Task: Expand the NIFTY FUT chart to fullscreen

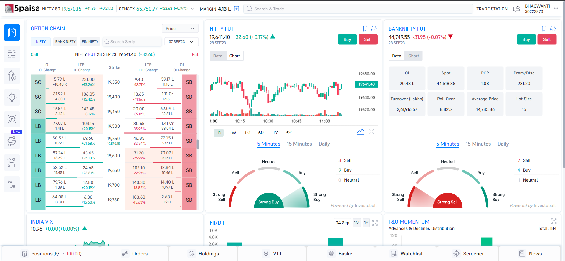Action: pyautogui.click(x=371, y=132)
